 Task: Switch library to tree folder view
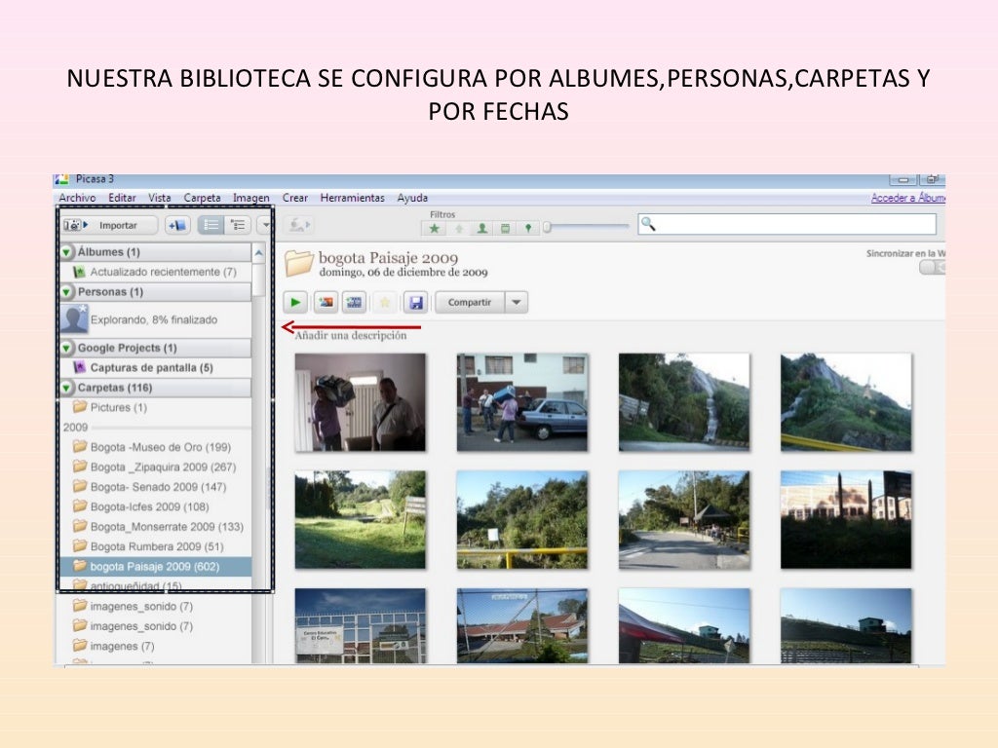pyautogui.click(x=237, y=225)
